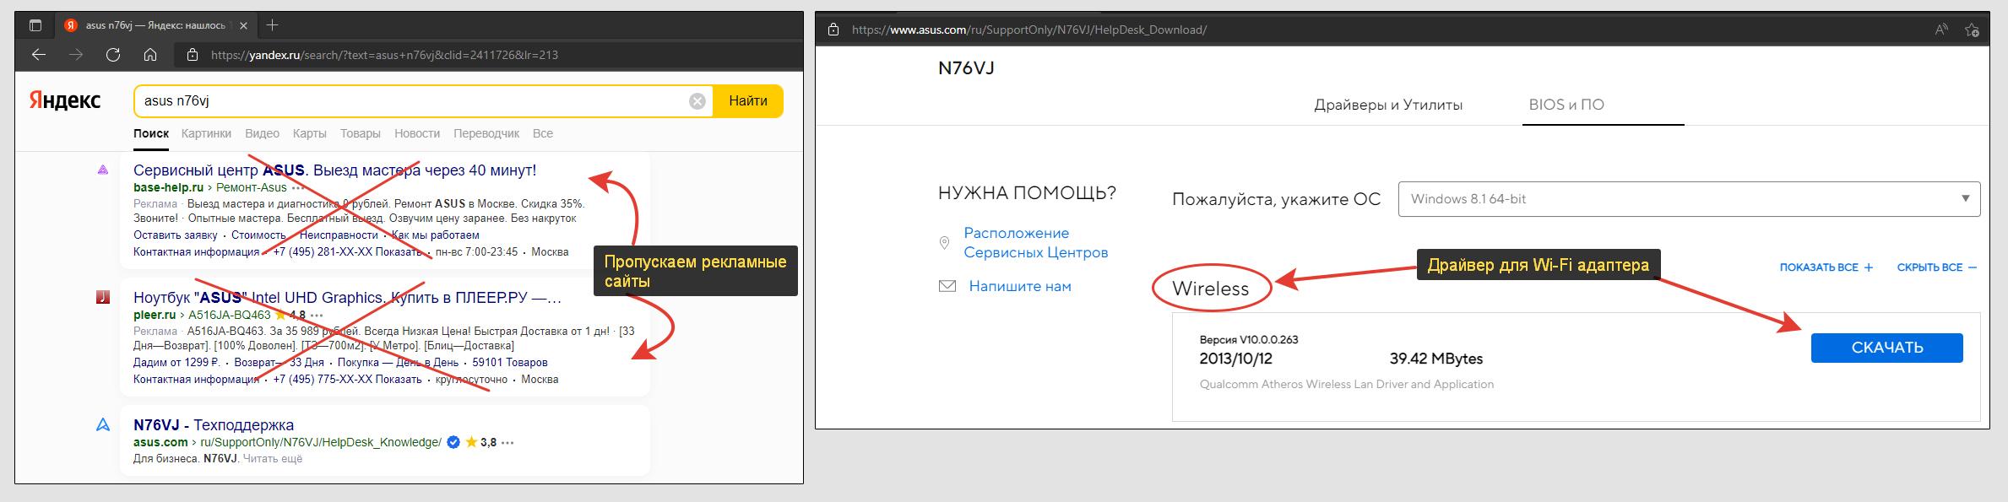Viewport: 2008px width, 502px height.
Task: Click the Дадим от 1299 ₽ sitelink
Action: [176, 362]
